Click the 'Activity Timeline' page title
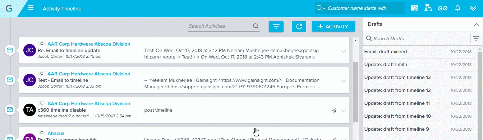Viewport: 483px width, 140px height. [x=62, y=8]
